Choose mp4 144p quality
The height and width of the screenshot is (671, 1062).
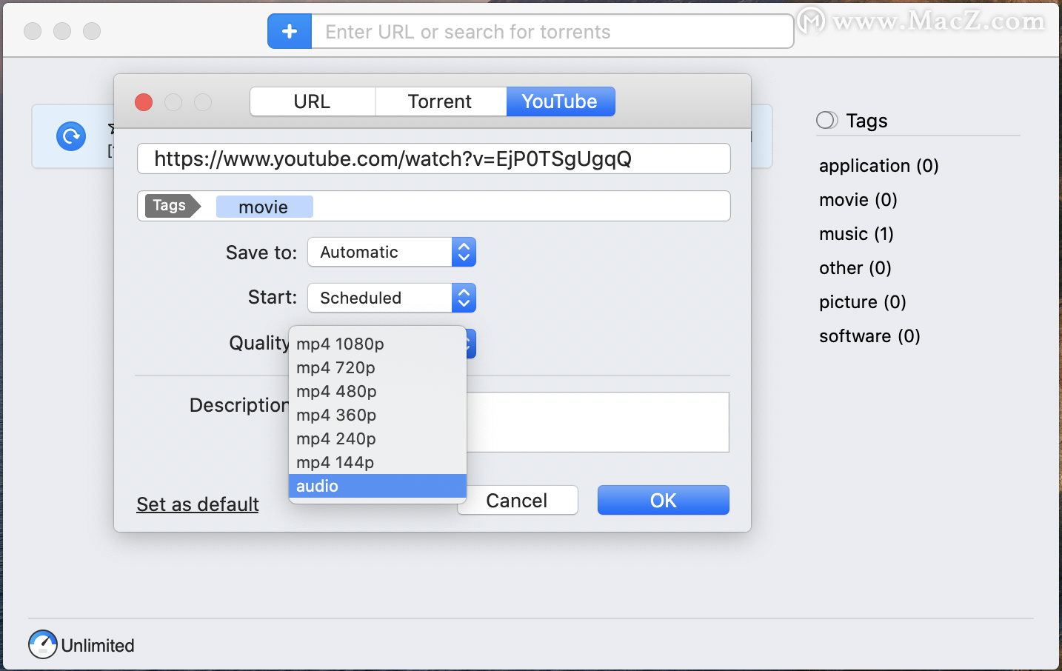tap(377, 462)
